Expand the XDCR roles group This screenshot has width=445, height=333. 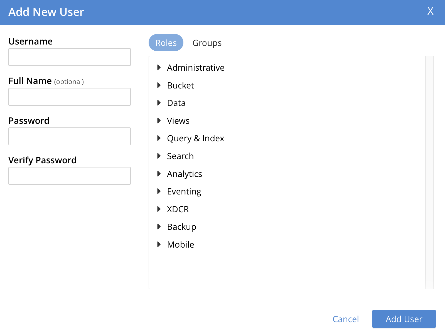(159, 209)
